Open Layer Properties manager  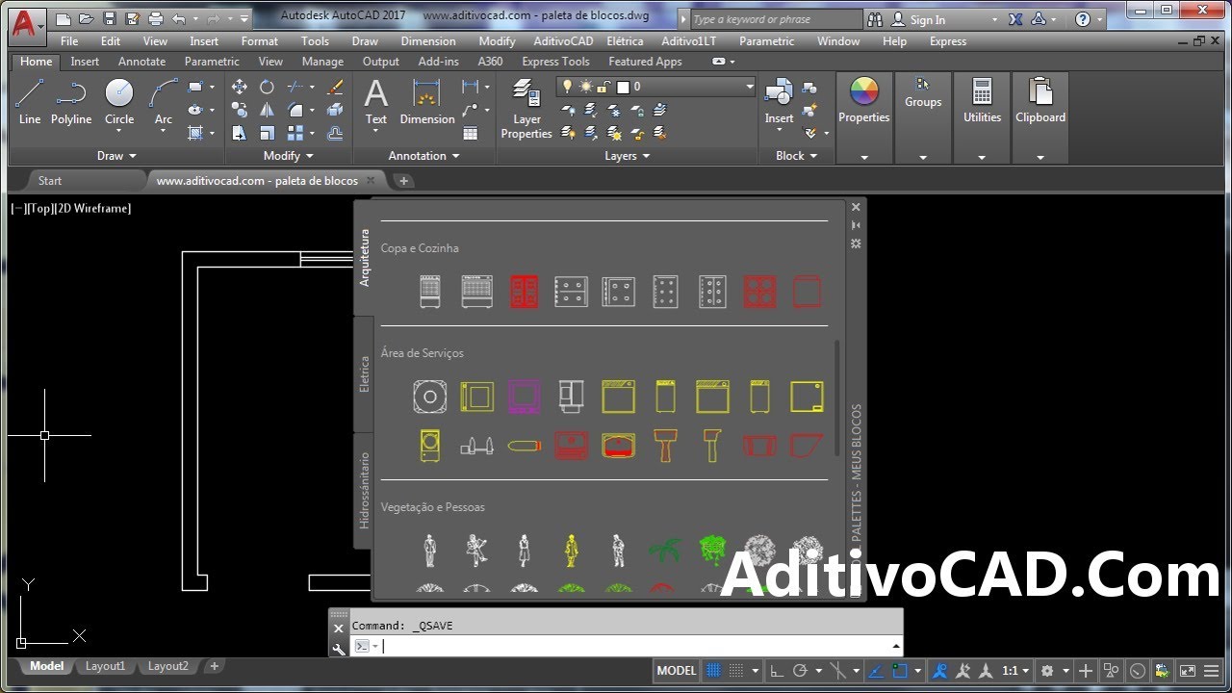[x=526, y=109]
